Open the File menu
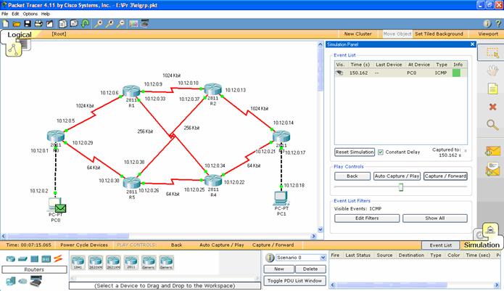Screen dimensions: 504x291 tap(5, 14)
